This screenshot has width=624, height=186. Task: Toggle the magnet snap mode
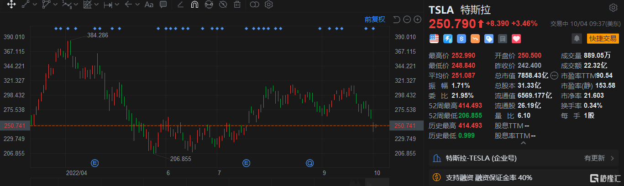(194, 5)
